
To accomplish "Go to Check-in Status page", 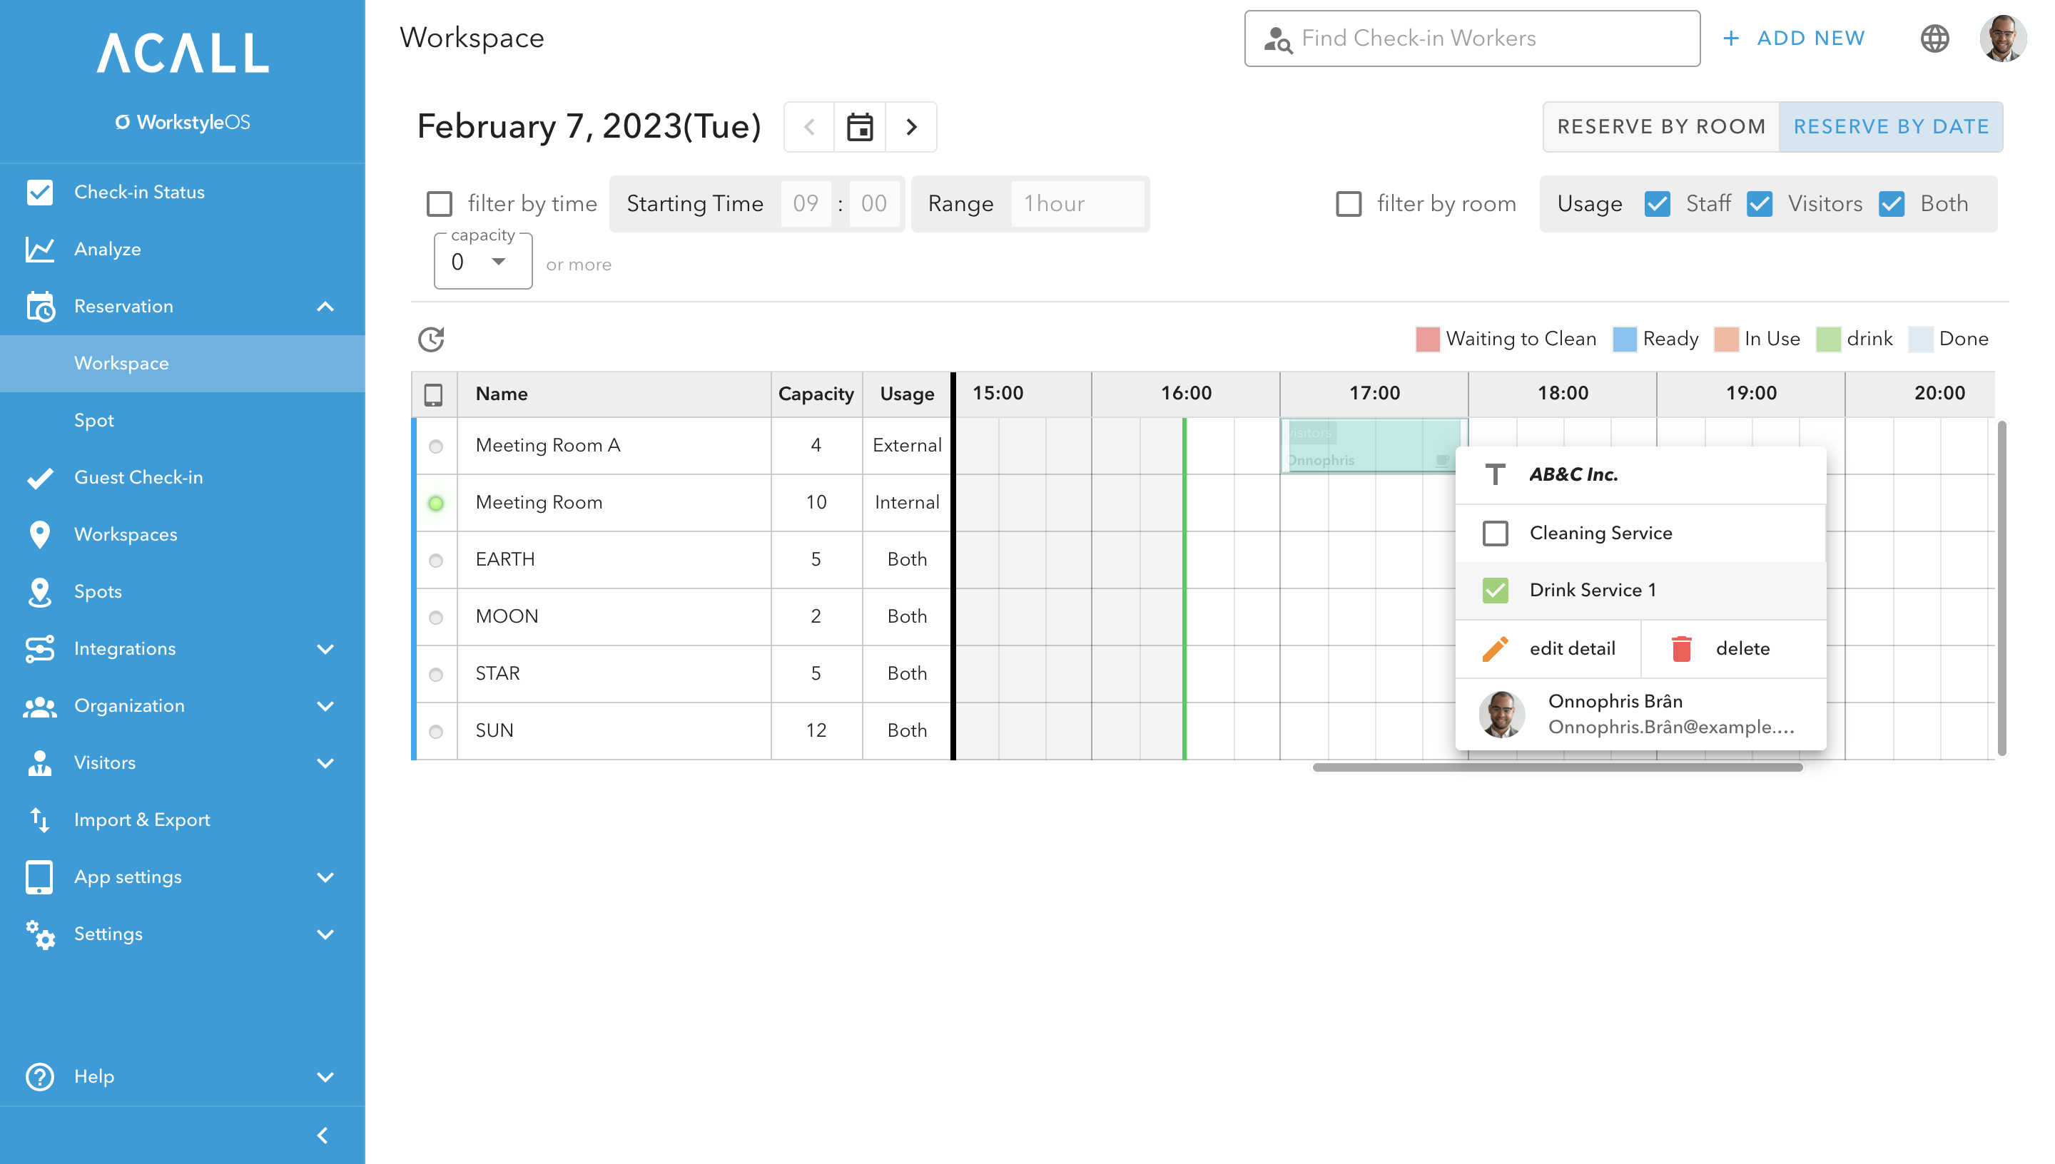I will pyautogui.click(x=183, y=192).
